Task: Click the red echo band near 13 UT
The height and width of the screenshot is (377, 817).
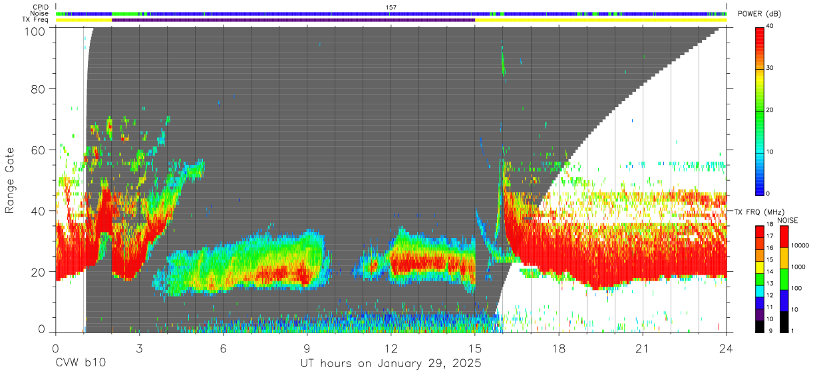Action: point(426,262)
